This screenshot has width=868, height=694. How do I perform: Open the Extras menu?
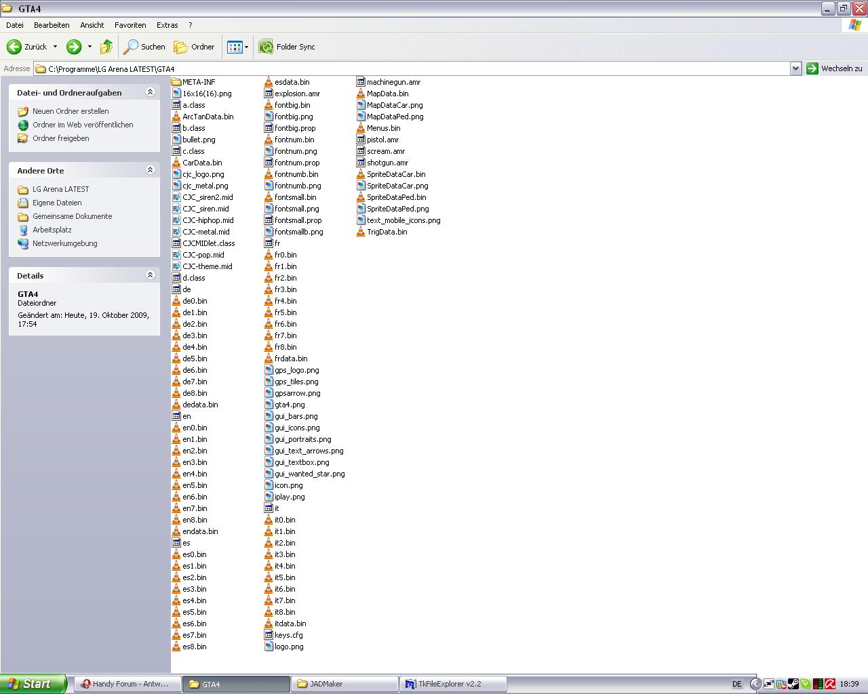click(x=167, y=25)
